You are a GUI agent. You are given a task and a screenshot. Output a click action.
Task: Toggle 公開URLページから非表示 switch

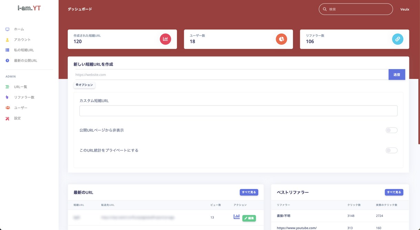[391, 130]
